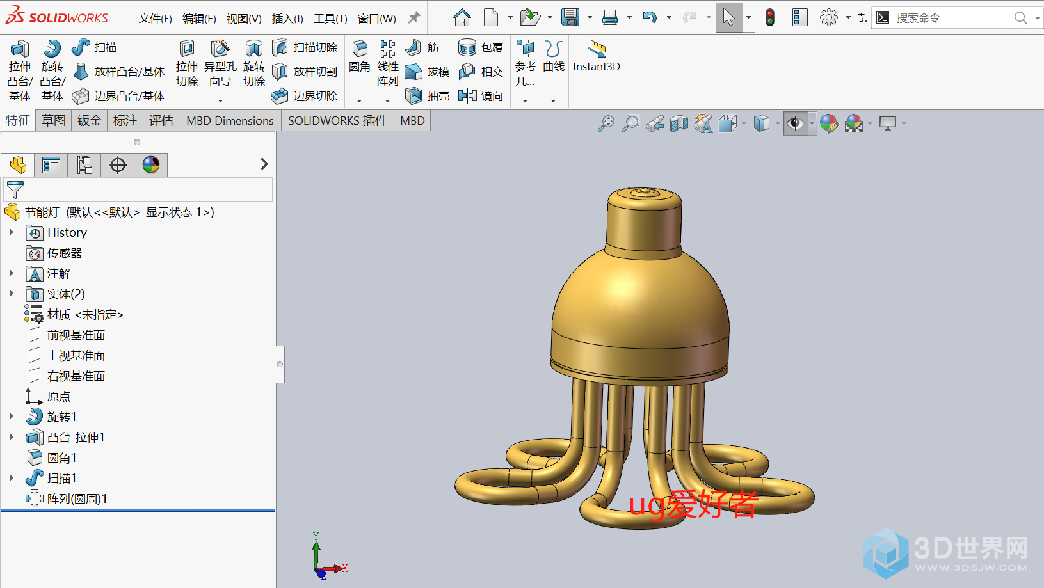Open the Options gear icon
1044x588 pixels.
(x=829, y=17)
